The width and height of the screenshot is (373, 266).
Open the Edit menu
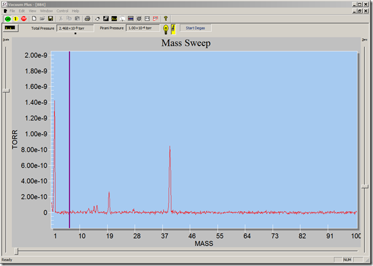[x=21, y=11]
